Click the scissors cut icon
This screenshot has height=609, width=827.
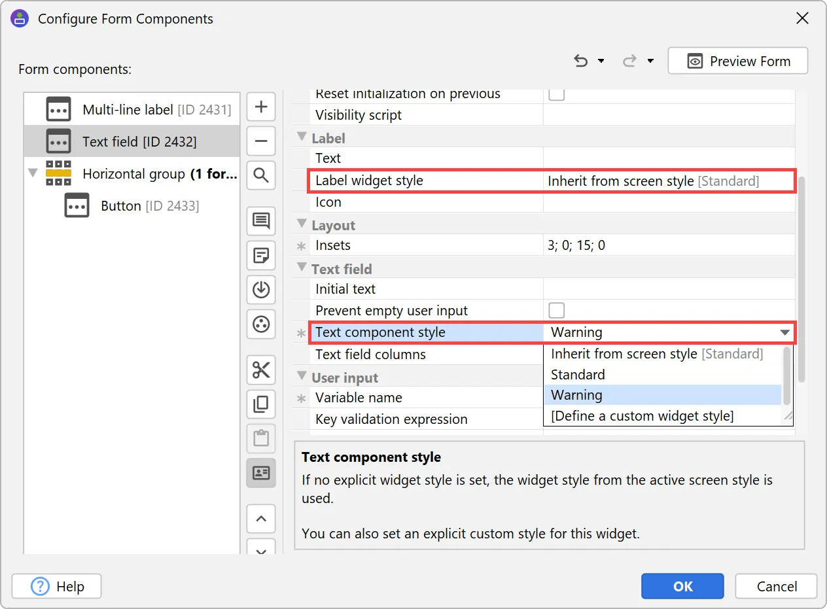(x=261, y=371)
